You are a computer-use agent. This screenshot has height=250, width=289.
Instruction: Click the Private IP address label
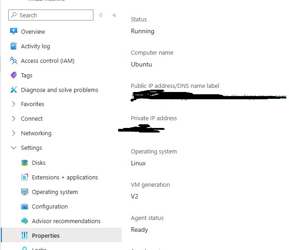tap(154, 118)
